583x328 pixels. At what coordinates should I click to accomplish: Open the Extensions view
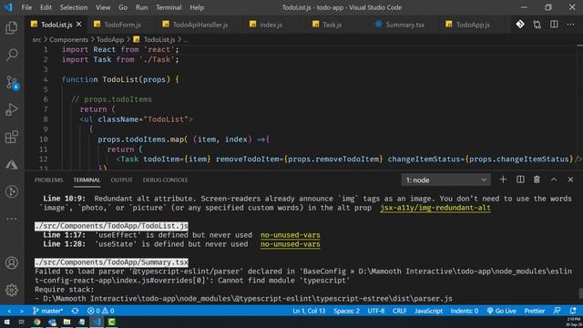[x=12, y=137]
